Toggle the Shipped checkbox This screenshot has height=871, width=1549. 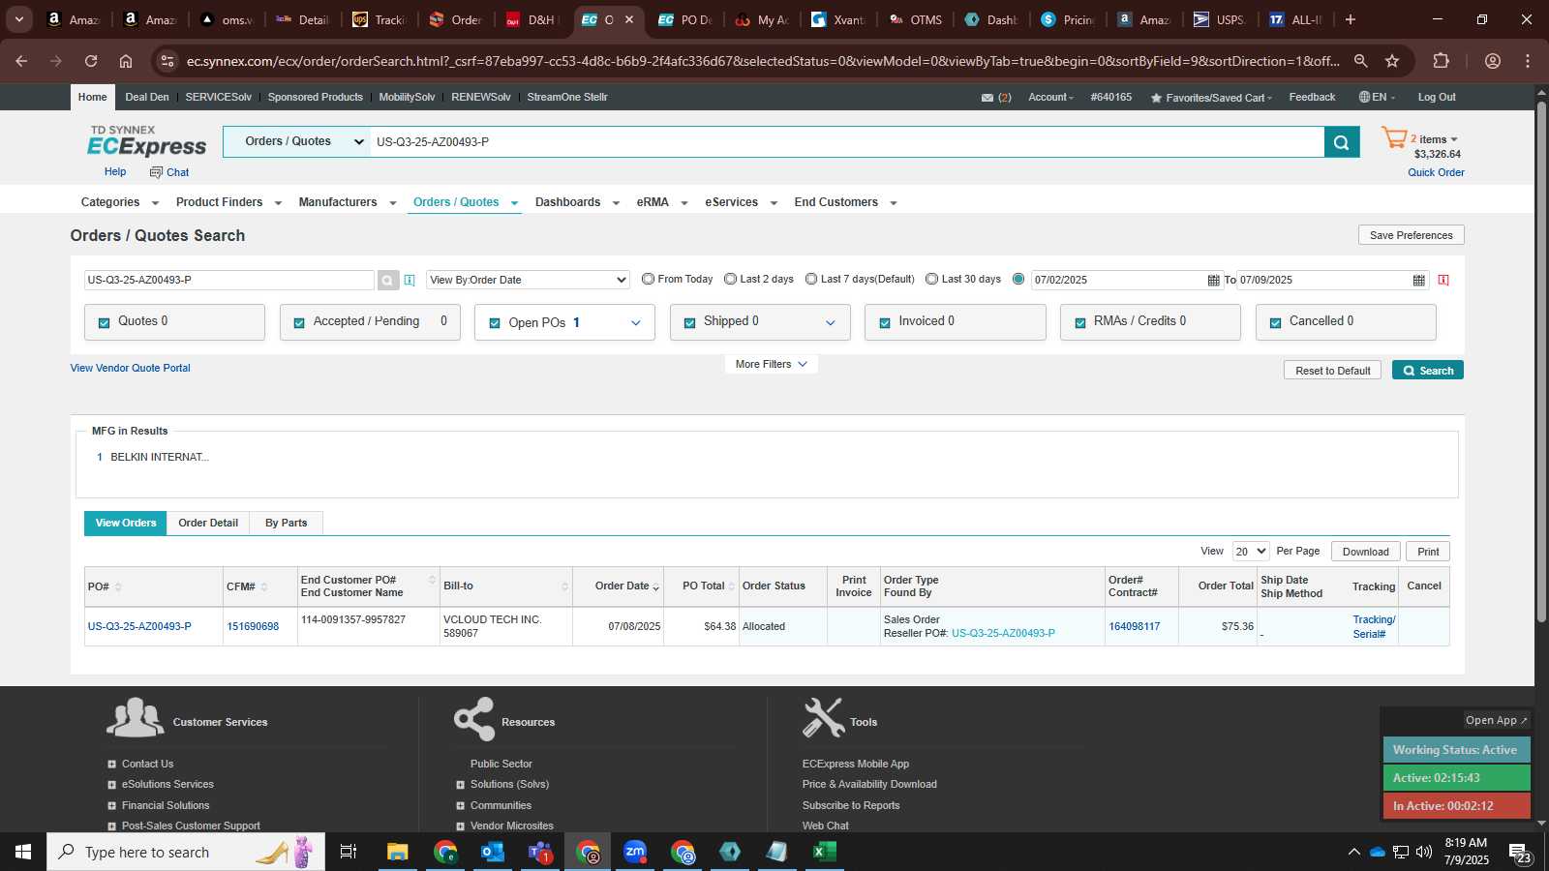[x=689, y=323]
